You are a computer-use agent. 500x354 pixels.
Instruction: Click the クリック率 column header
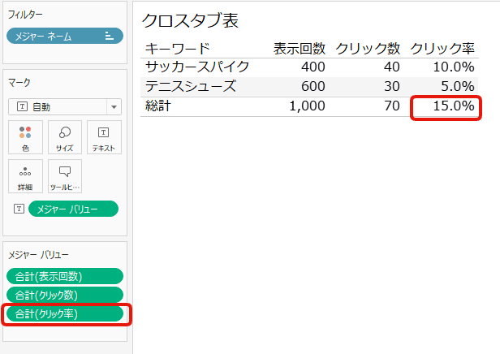pyautogui.click(x=442, y=48)
